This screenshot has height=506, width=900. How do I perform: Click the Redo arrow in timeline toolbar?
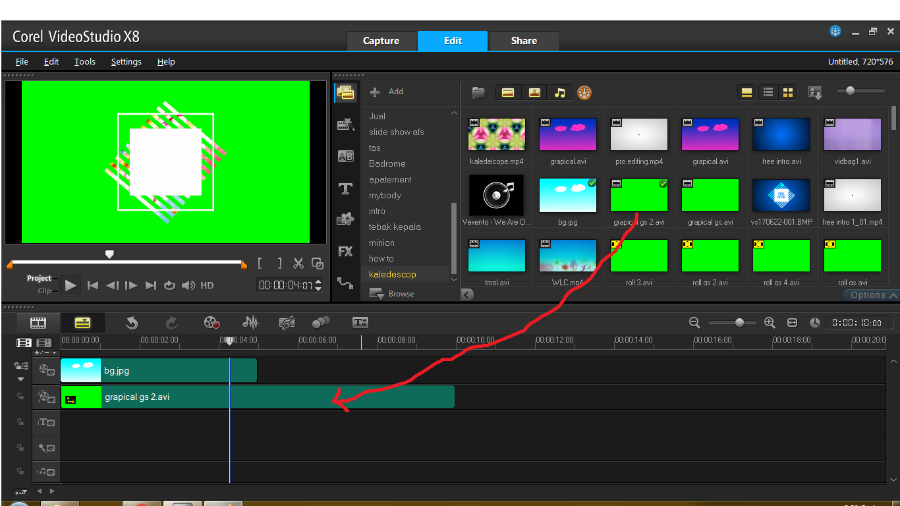coord(172,323)
